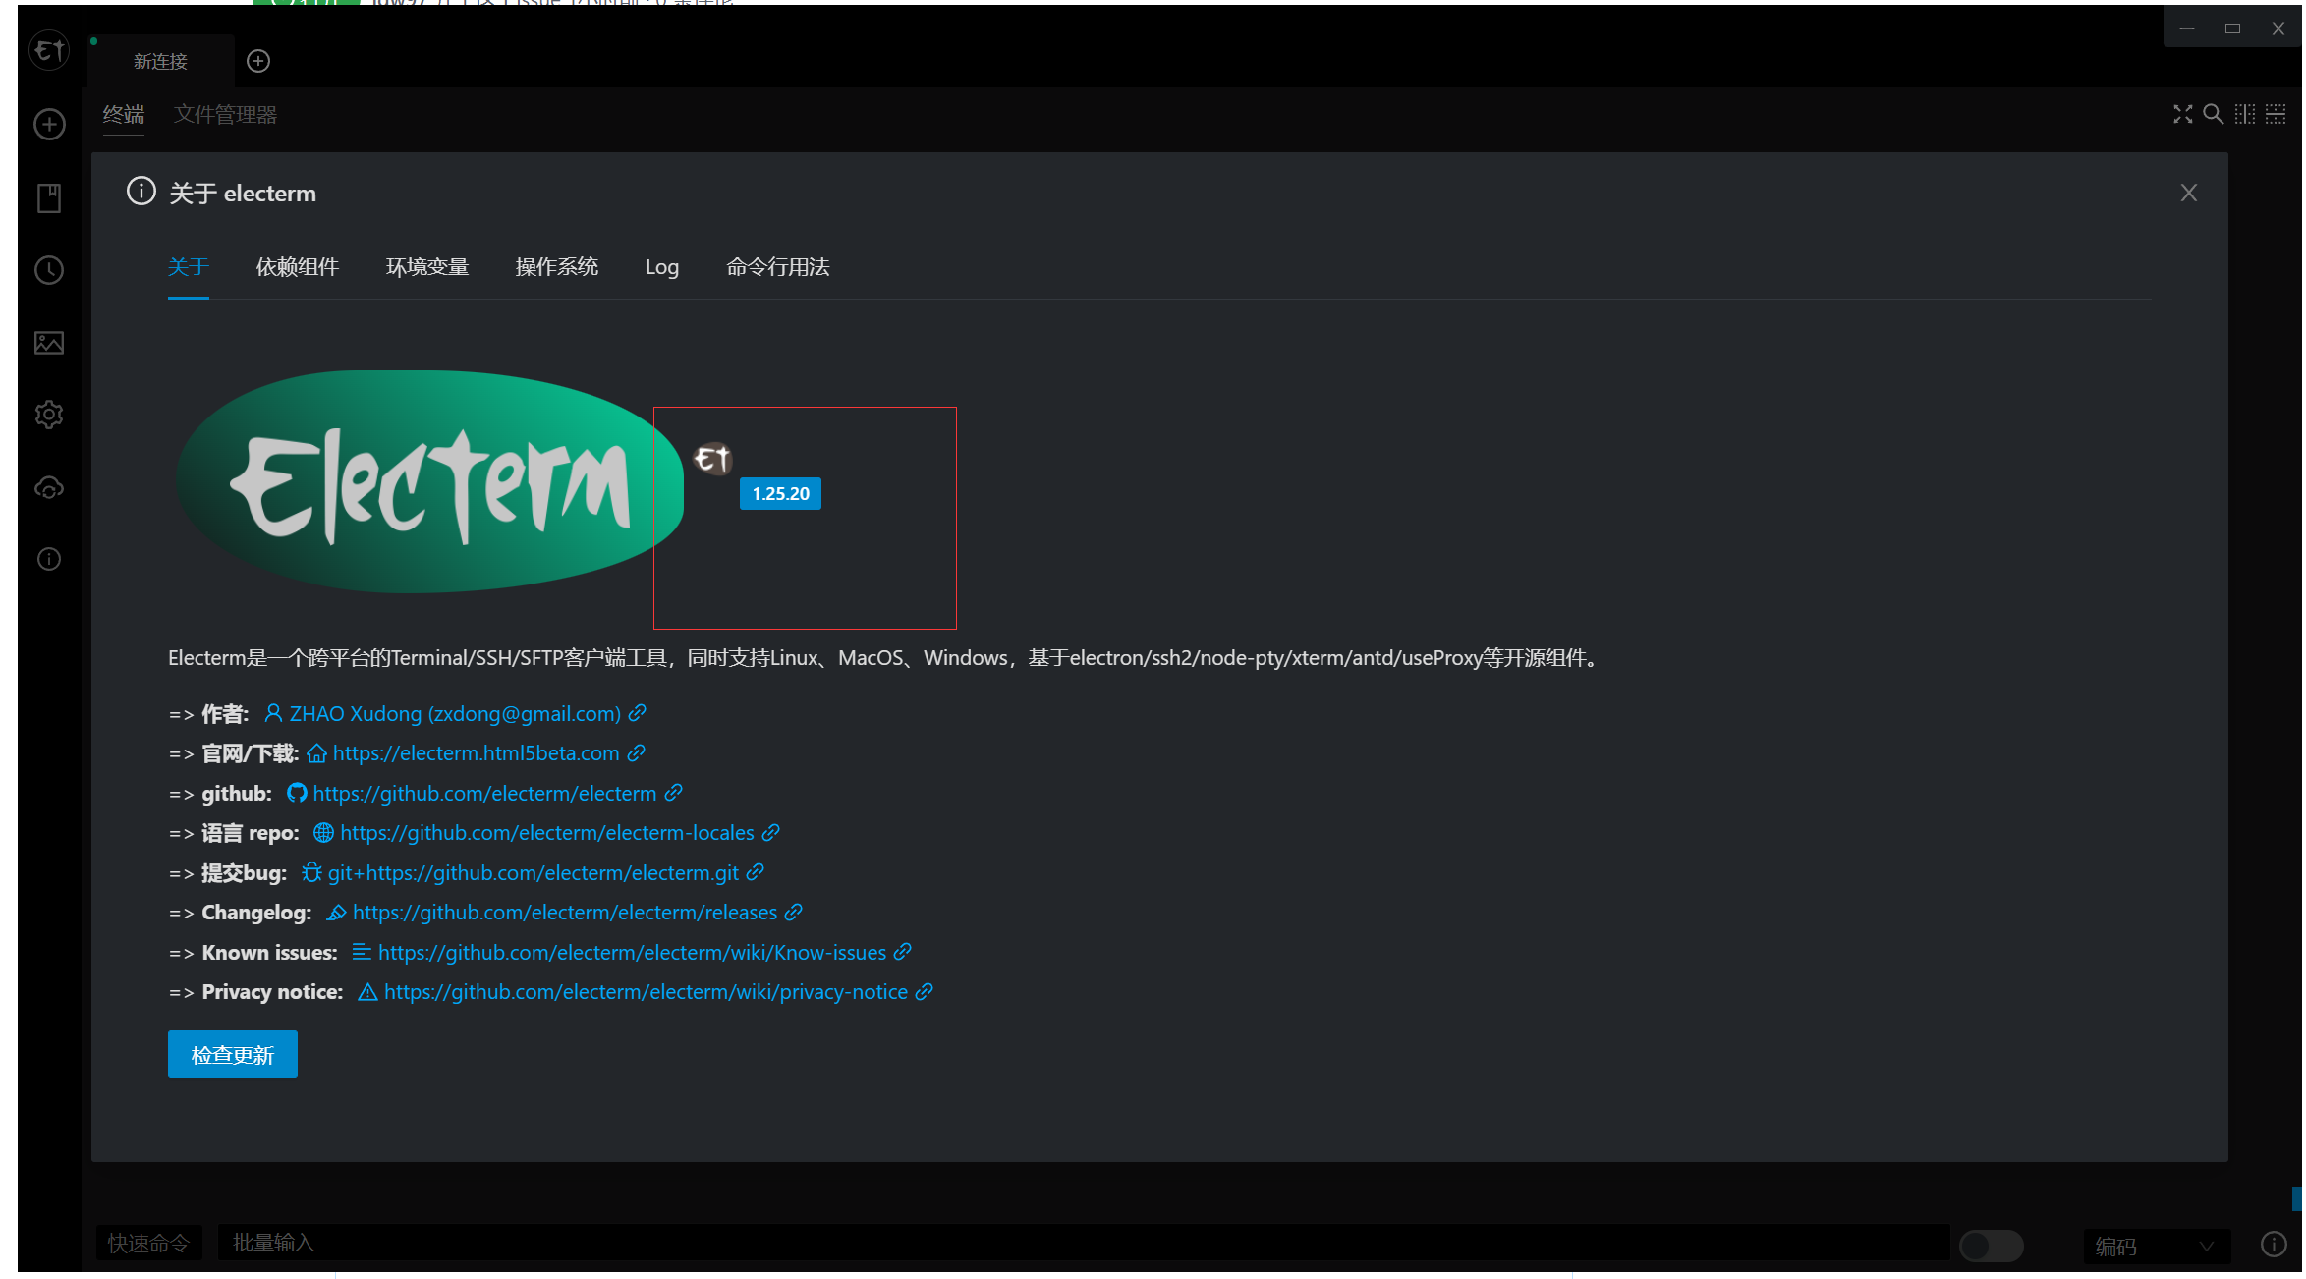
Task: Toggle fullscreen with the expand arrows icon
Action: [2182, 114]
